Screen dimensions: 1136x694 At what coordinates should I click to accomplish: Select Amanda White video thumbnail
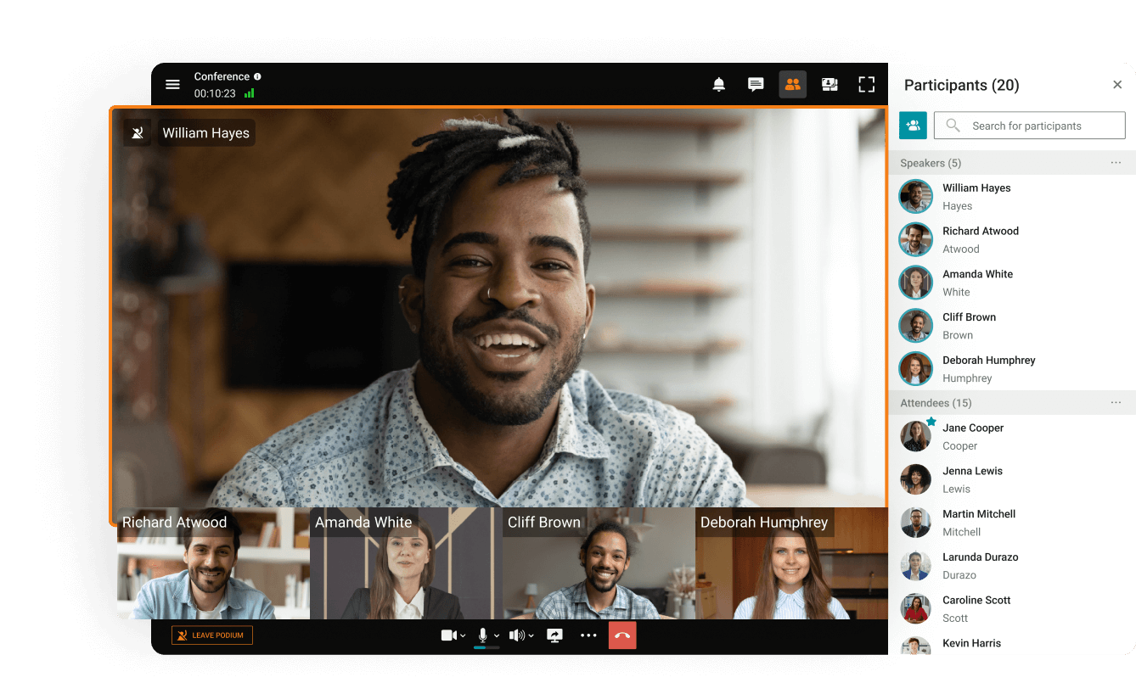[x=406, y=563]
